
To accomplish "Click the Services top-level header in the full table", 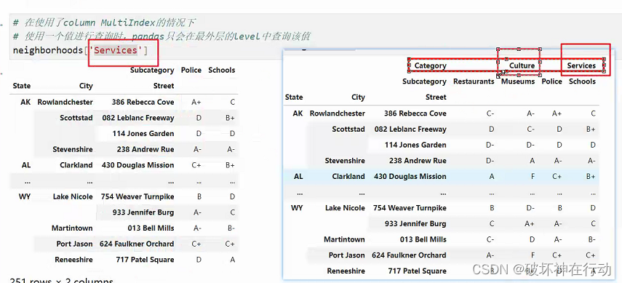I will (x=581, y=66).
